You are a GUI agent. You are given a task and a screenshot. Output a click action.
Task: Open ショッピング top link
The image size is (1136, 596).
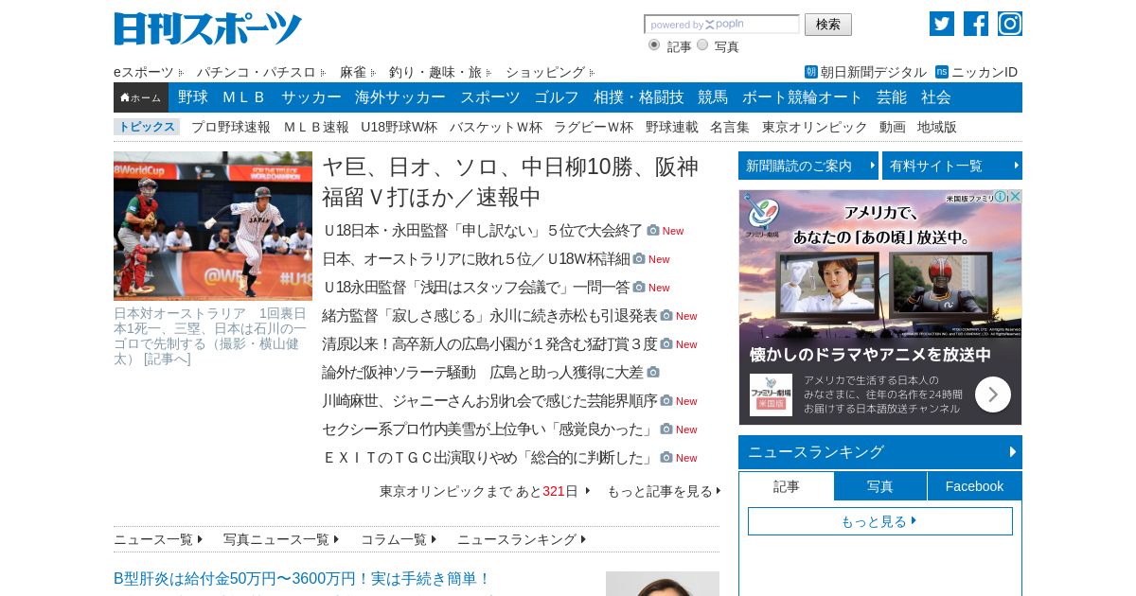(545, 72)
